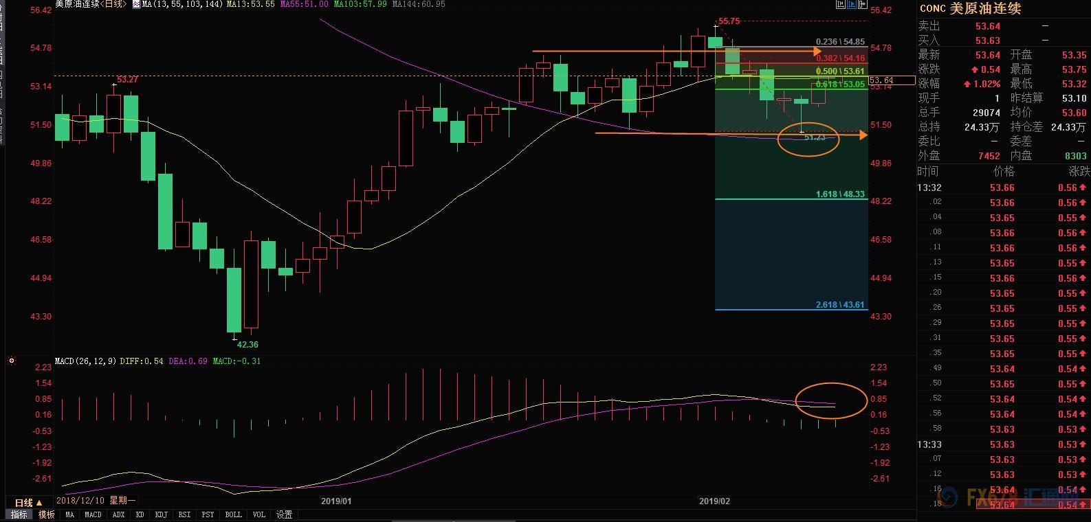Select the KDJ indicator tab
Screen dimensions: 1091x522
pyautogui.click(x=162, y=514)
